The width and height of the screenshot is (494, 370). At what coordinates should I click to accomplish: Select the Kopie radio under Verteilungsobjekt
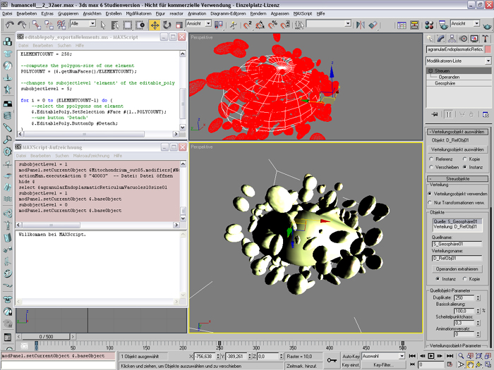click(x=464, y=159)
